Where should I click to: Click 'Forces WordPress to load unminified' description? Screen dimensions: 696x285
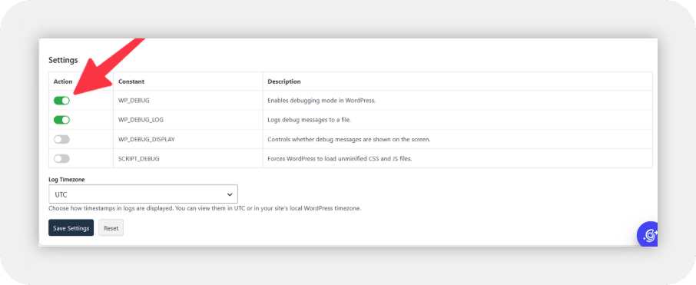point(340,158)
